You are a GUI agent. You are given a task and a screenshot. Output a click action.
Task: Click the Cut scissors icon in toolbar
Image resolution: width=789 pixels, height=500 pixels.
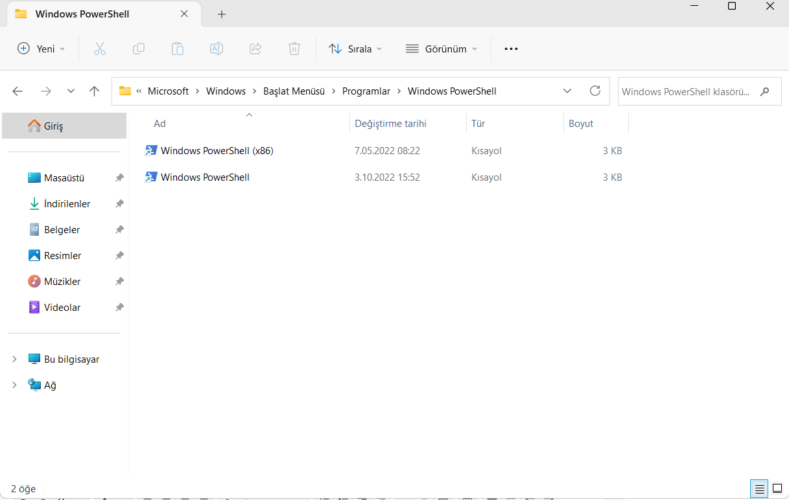tap(99, 49)
